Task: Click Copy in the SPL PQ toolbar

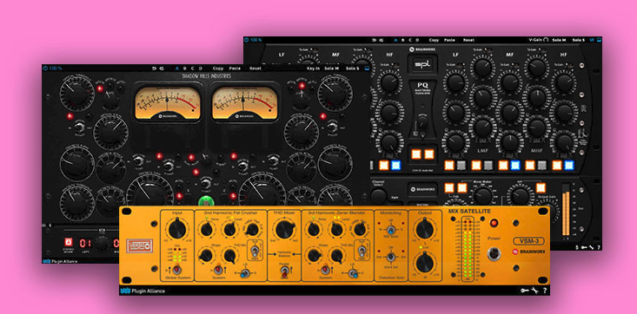Action: point(434,40)
